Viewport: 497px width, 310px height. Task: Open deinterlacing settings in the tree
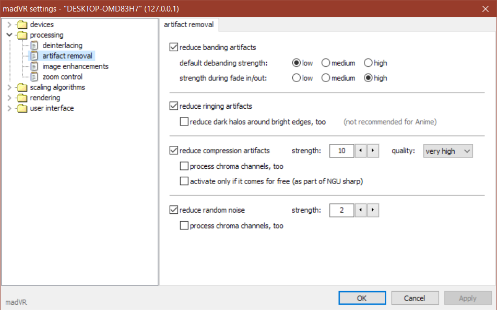(x=63, y=45)
